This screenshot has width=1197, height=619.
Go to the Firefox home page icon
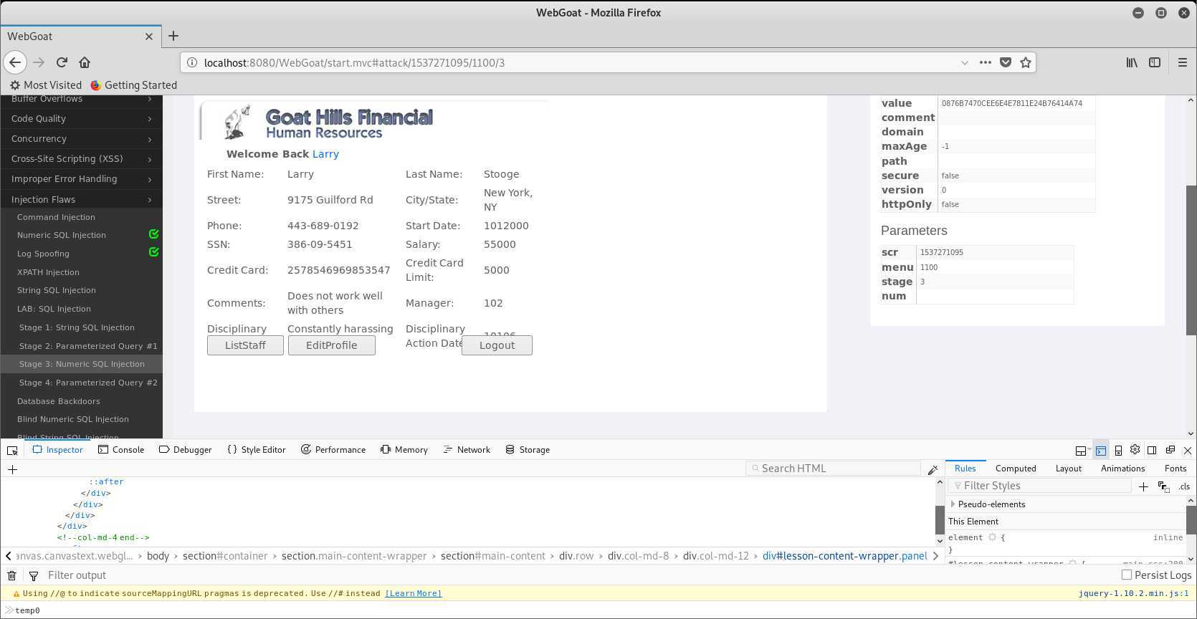pos(85,62)
